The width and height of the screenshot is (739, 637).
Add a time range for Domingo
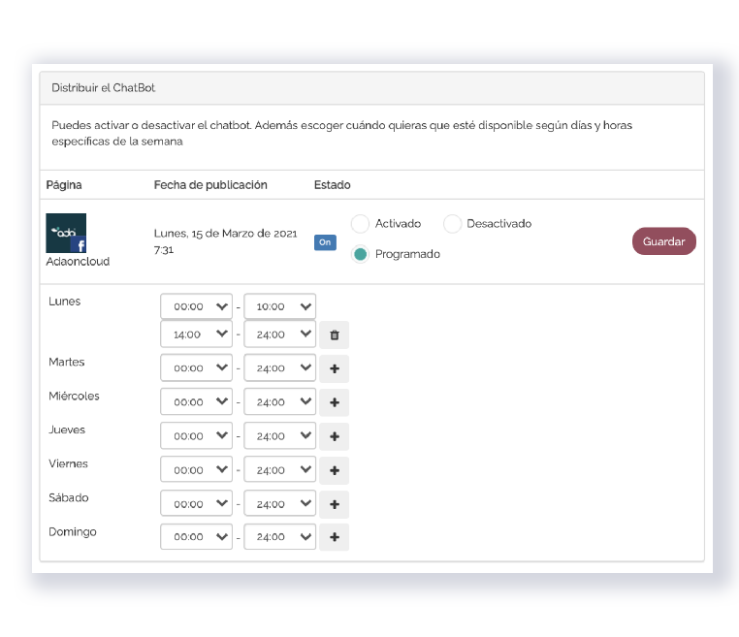point(334,537)
